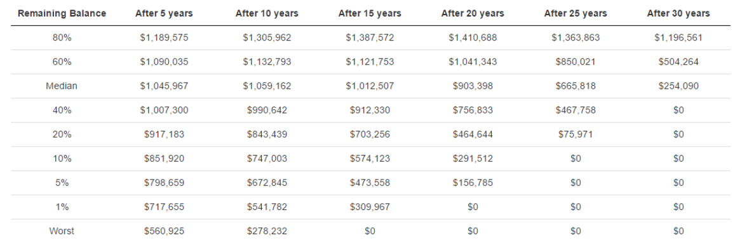This screenshot has width=749, height=245.
Task: Click the $254,090 median cell
Action: pyautogui.click(x=678, y=86)
